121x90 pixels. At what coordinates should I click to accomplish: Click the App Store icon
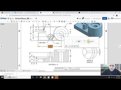tap(83, 18)
